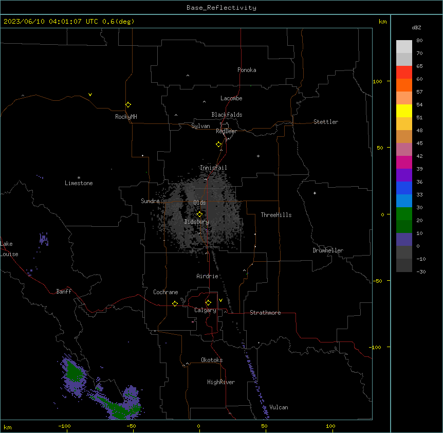Click the yellow diamond marker below Olds
The height and width of the screenshot is (433, 443).
tap(199, 214)
